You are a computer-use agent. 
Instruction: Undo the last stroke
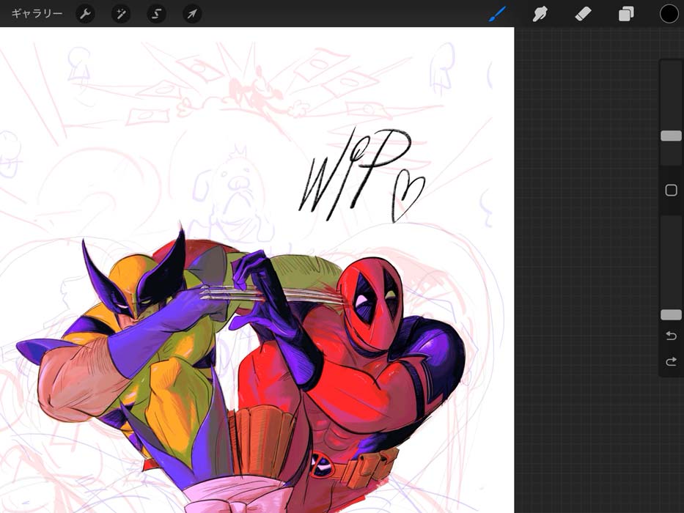(x=671, y=336)
